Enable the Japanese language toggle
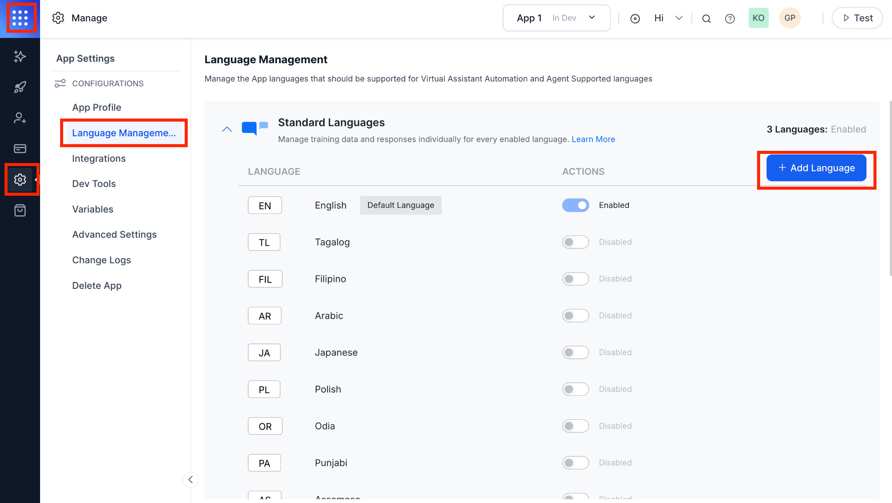892x503 pixels. pos(575,352)
